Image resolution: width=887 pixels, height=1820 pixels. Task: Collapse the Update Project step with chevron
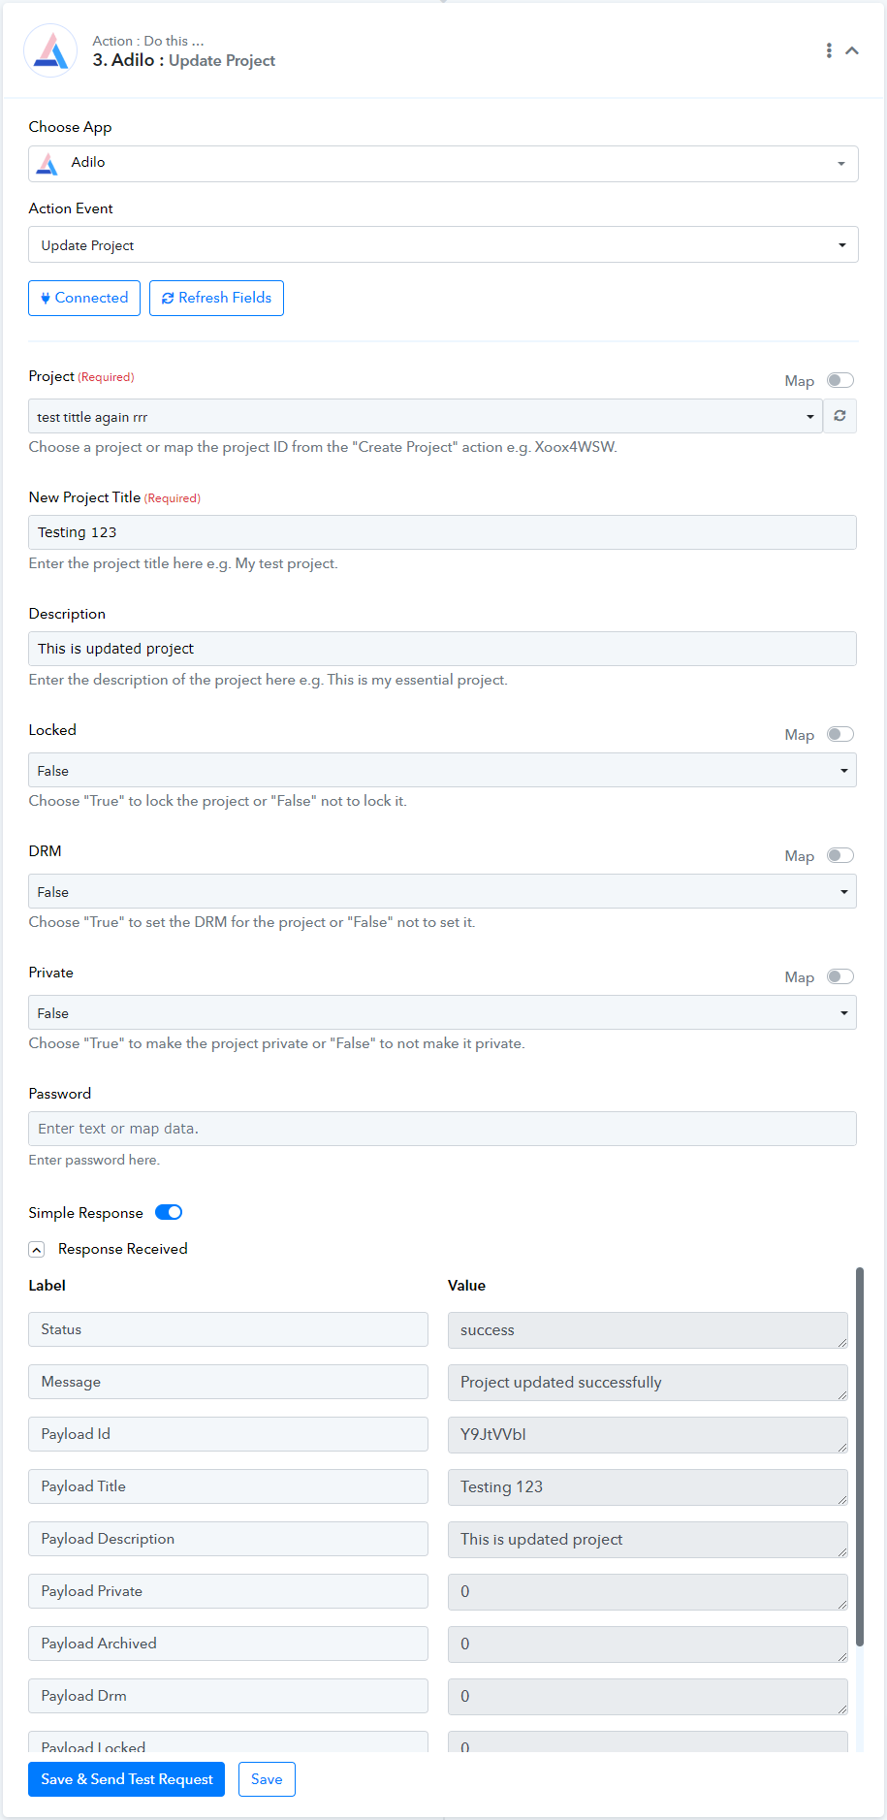tap(852, 50)
